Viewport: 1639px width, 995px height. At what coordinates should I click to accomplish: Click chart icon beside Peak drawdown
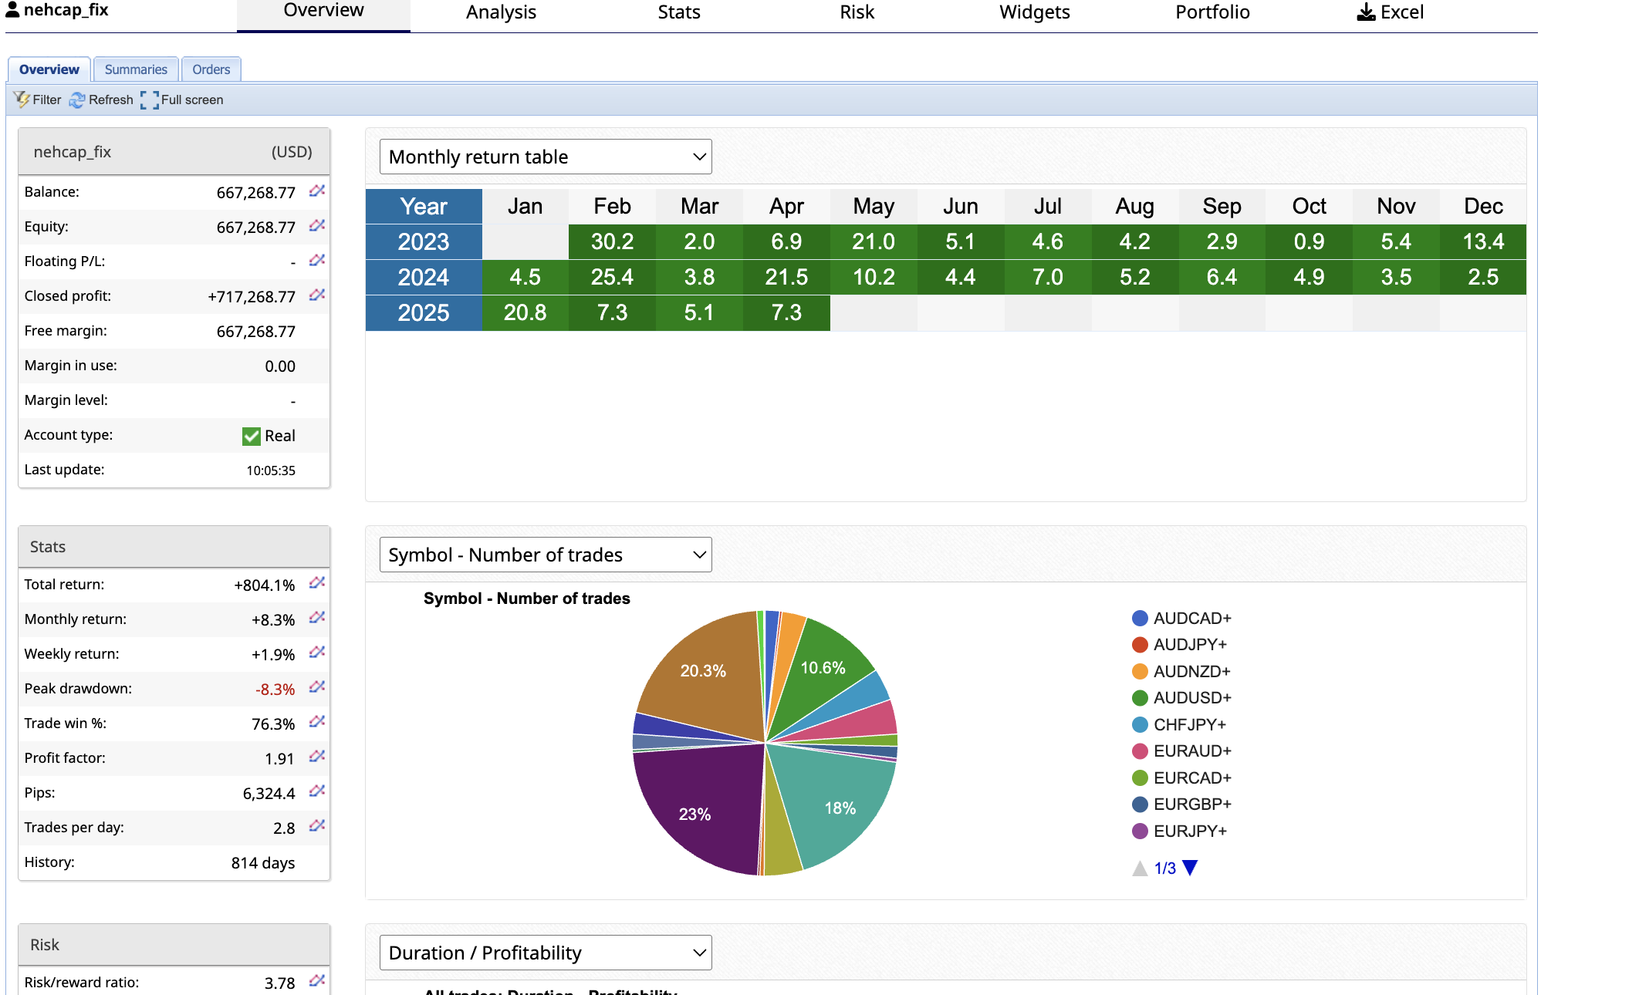316,687
